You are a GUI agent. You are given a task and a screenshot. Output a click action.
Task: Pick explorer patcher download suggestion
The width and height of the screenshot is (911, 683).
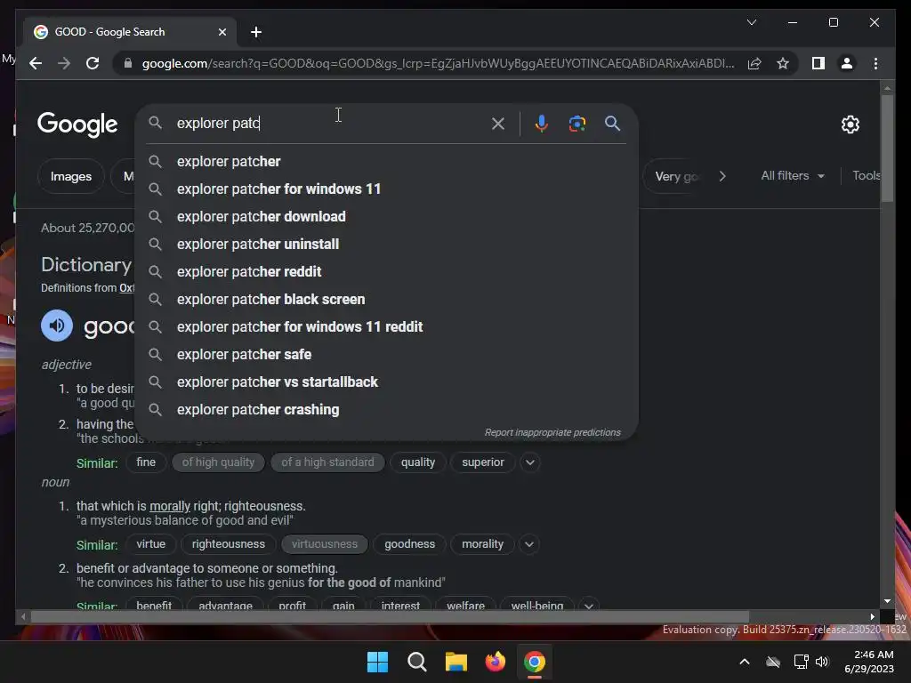click(386, 217)
